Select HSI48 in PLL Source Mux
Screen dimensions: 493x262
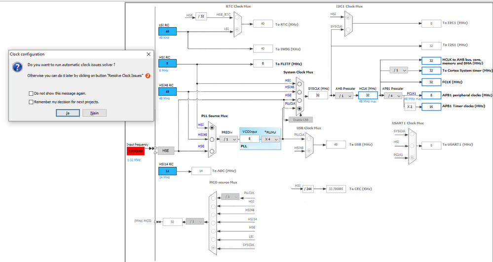[x=212, y=139]
